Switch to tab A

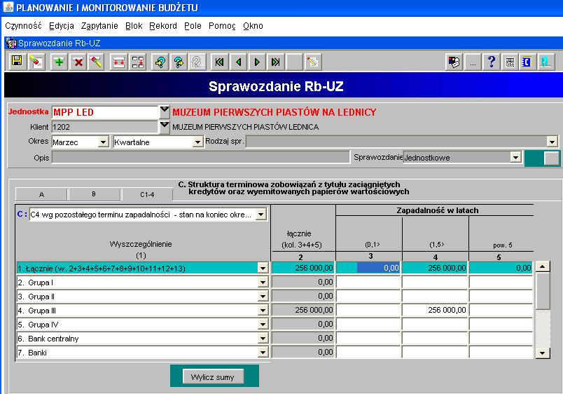coord(41,194)
